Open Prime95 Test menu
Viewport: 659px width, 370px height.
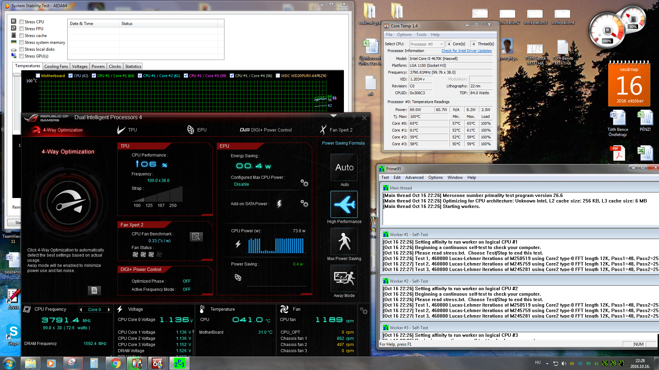pos(385,177)
